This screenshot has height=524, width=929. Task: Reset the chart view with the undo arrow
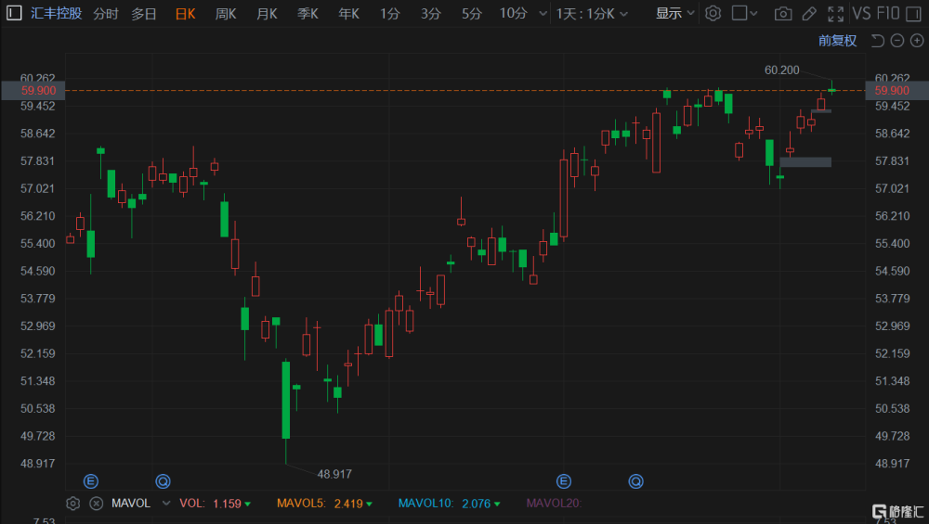(878, 40)
